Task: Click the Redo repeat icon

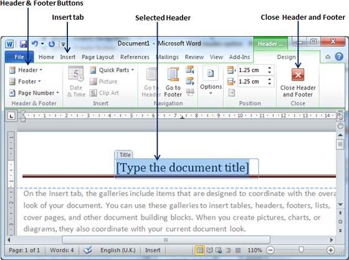Action: (52, 44)
